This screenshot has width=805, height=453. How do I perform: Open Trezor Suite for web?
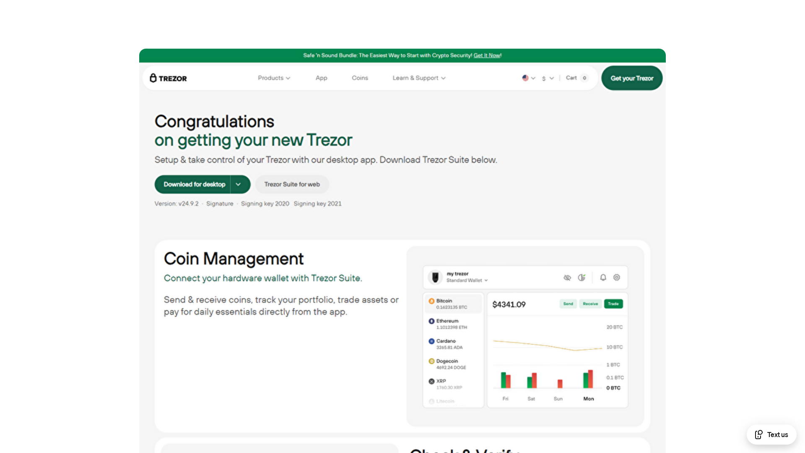(x=292, y=185)
